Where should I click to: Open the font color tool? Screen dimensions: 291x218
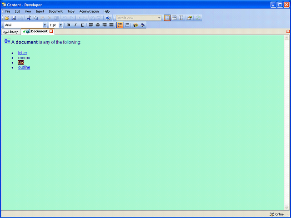(135, 25)
